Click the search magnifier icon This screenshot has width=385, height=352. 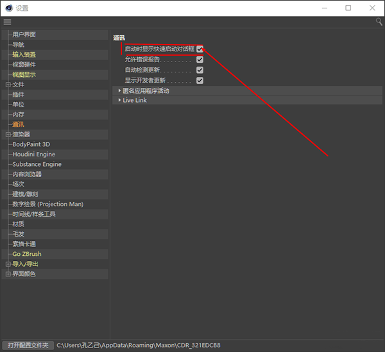(x=379, y=22)
